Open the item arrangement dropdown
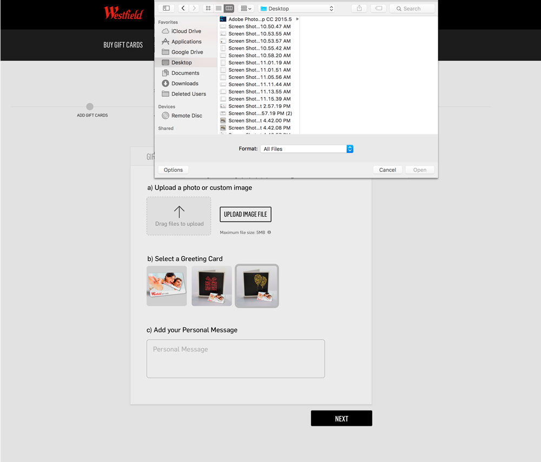 [x=246, y=8]
